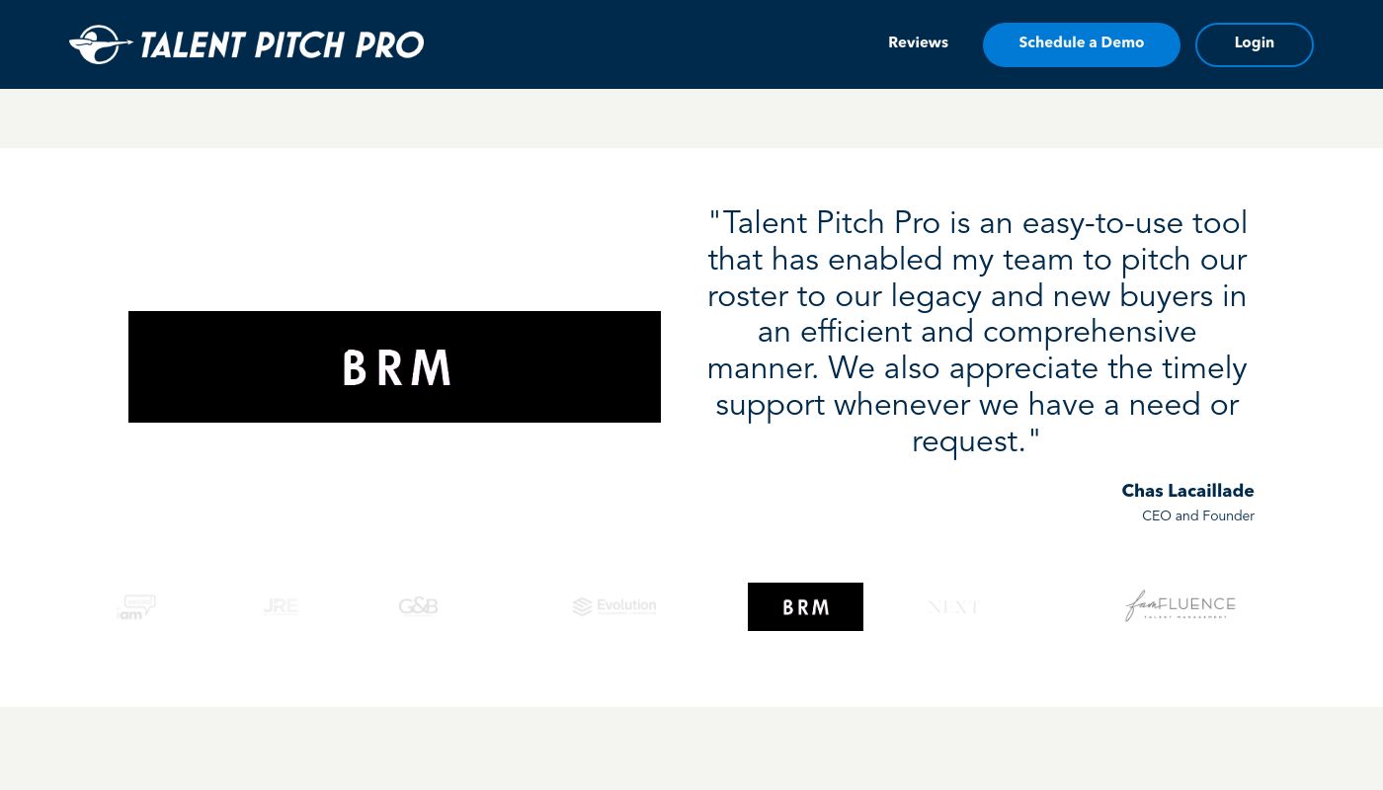Click the Talent Pitch Pro wordmark
Screen dimensions: 1383x790
point(282,45)
